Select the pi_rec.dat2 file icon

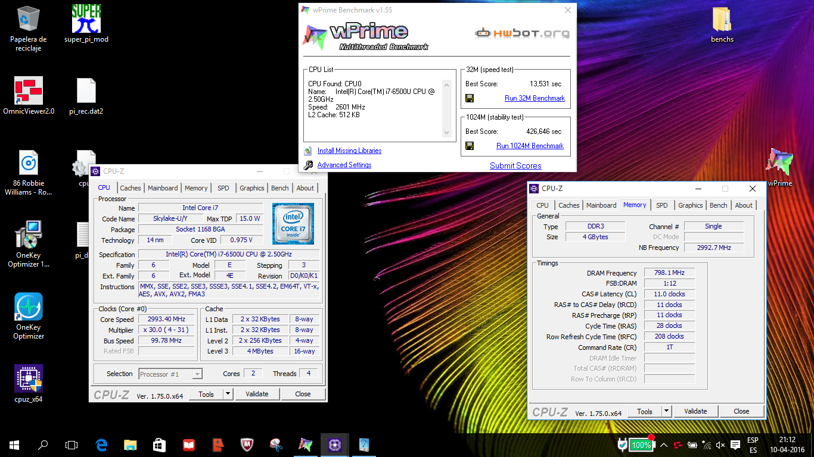tap(86, 96)
